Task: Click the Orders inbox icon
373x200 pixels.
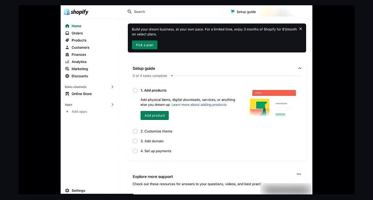Action: [67, 33]
